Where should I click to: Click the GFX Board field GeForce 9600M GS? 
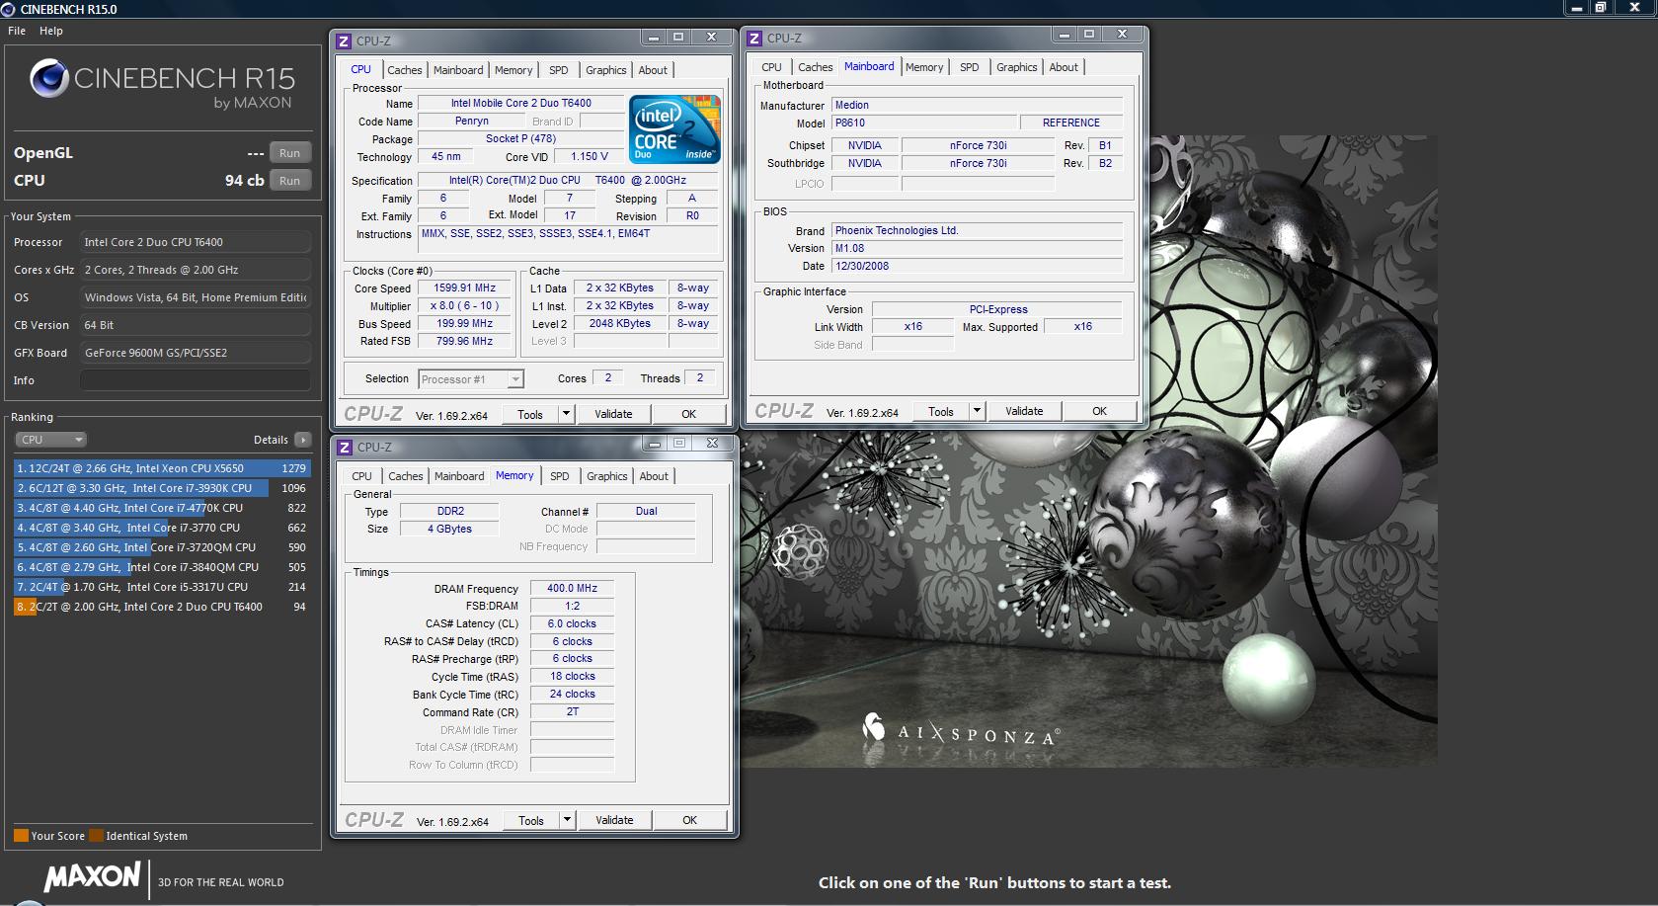(196, 353)
